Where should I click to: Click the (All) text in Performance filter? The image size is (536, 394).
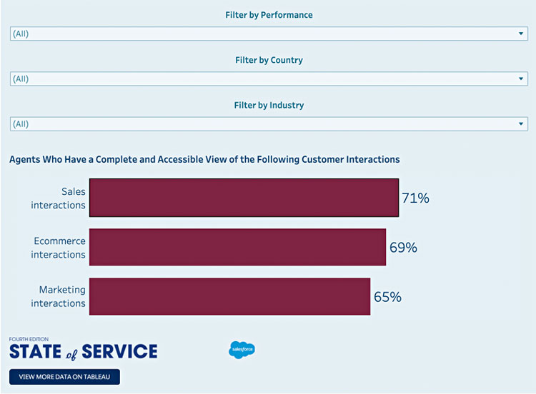point(21,34)
